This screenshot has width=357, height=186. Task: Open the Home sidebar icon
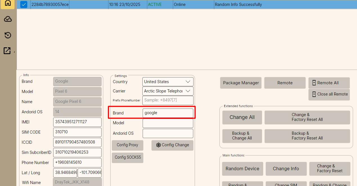(8, 3)
